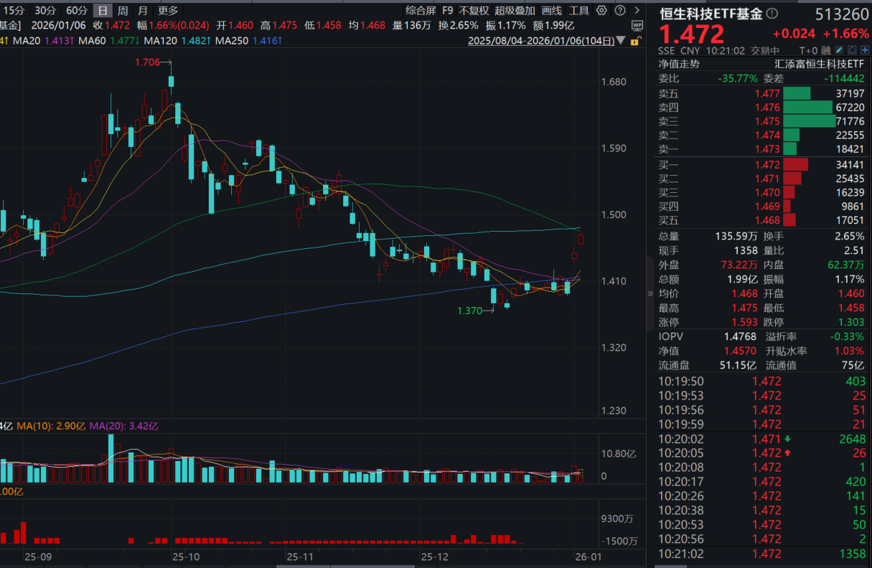The width and height of the screenshot is (872, 568).
Task: Open the date-range dropdown triangle next to 104日
Action: pyautogui.click(x=620, y=41)
